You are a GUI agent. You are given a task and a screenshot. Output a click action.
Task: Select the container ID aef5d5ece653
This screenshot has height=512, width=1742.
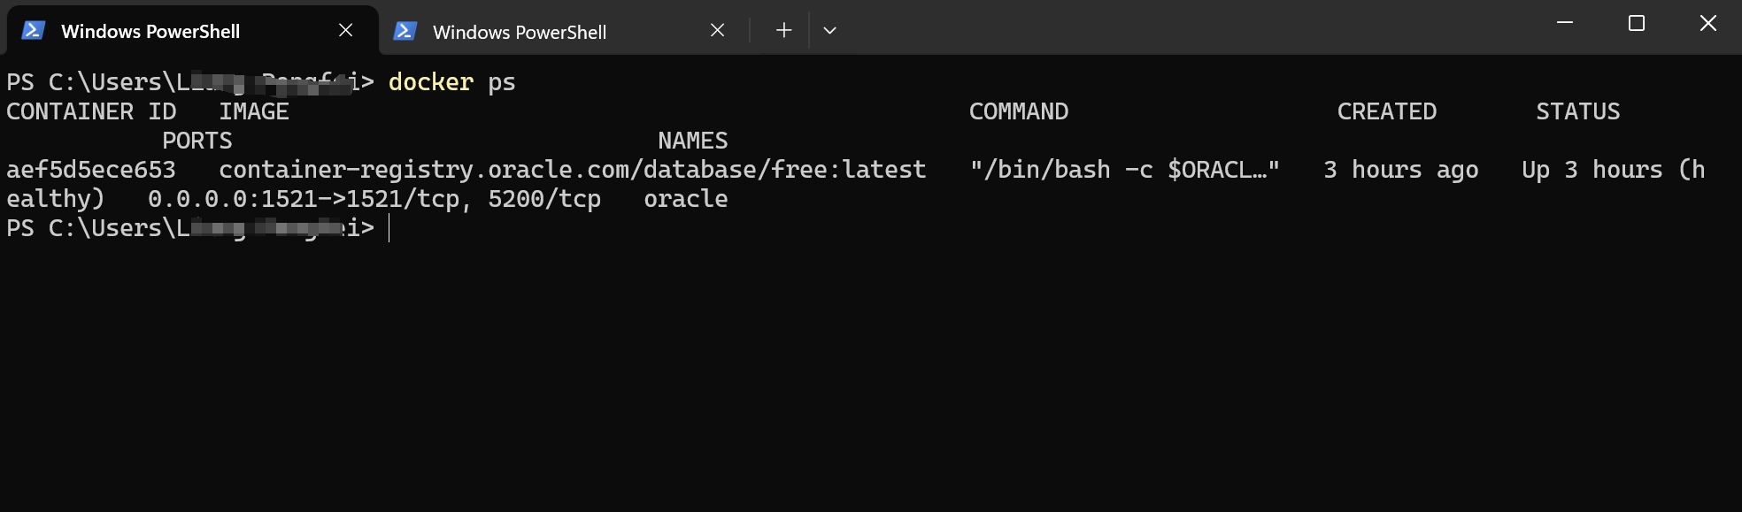point(91,169)
